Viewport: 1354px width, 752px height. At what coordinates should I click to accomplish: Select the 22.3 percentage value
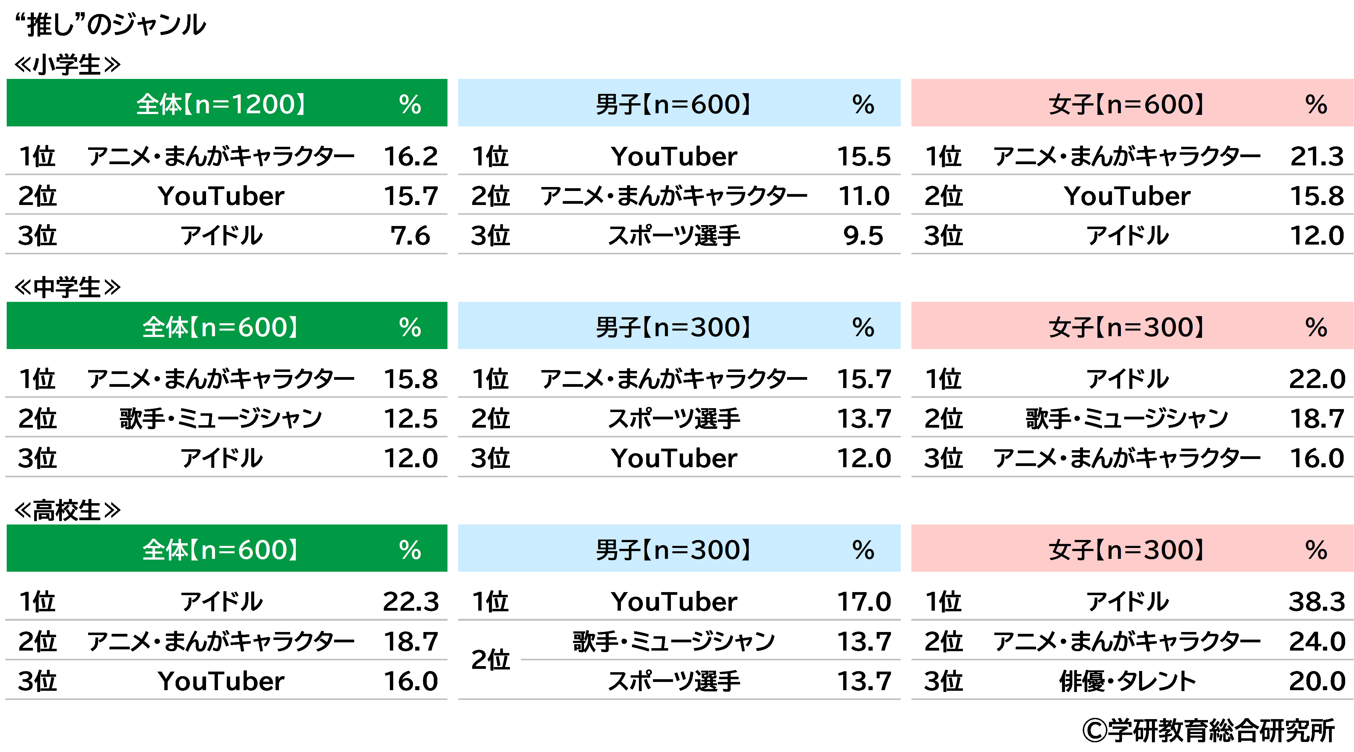[x=411, y=601]
